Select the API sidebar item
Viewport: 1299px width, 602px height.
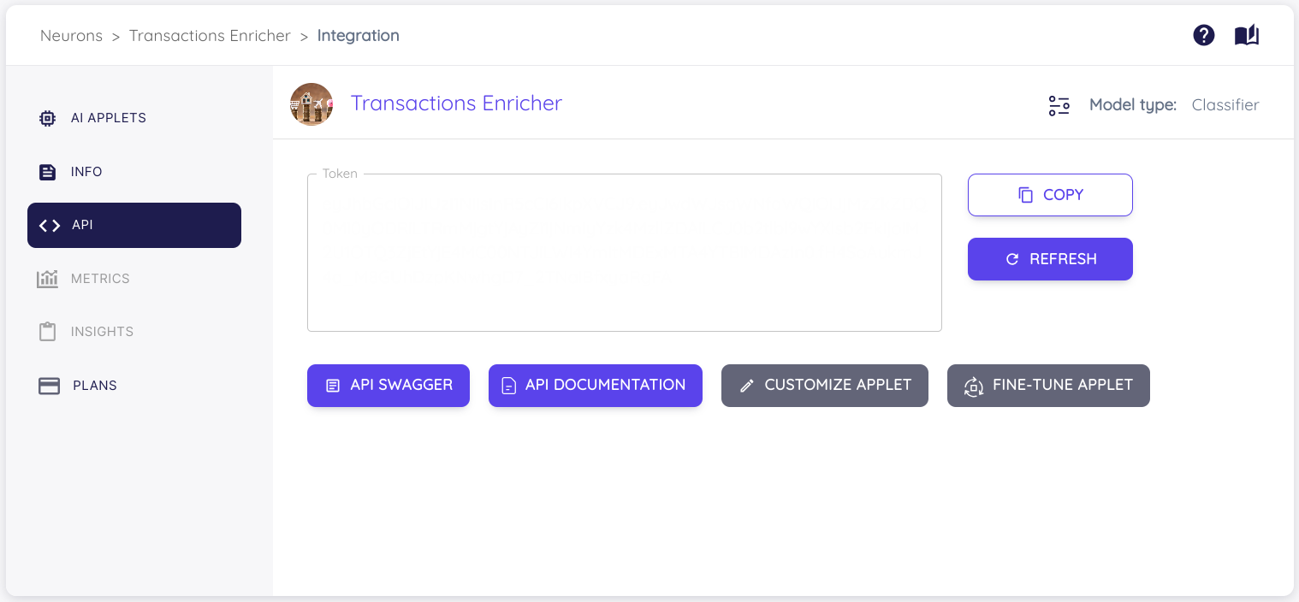point(134,225)
